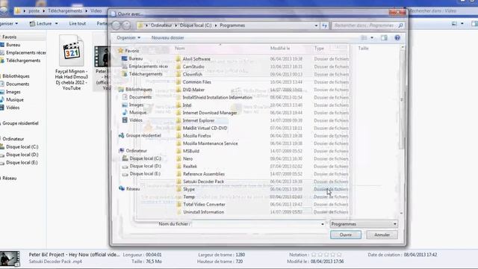Toggle the preview pane icon in dialog
This screenshot has width=478, height=269.
[384, 38]
